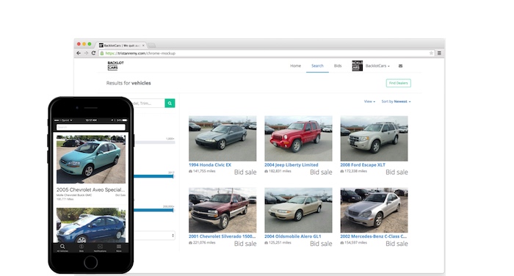This screenshot has width=514, height=276.
Task: Click the browser address bar URL
Action: [140, 53]
